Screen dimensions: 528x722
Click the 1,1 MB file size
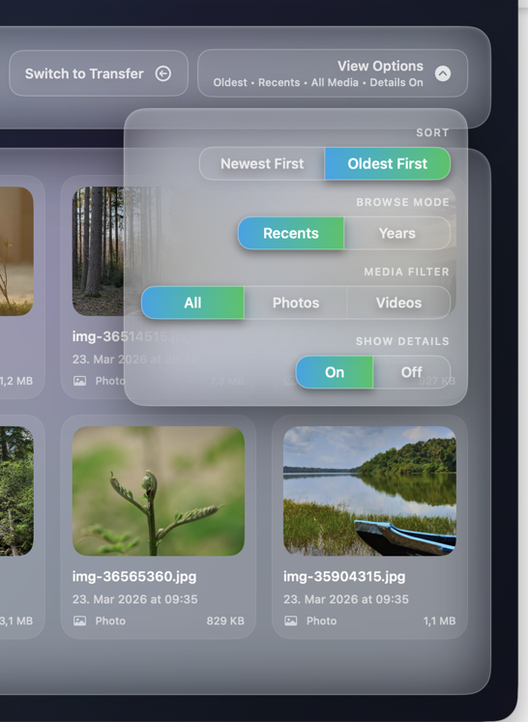[440, 621]
